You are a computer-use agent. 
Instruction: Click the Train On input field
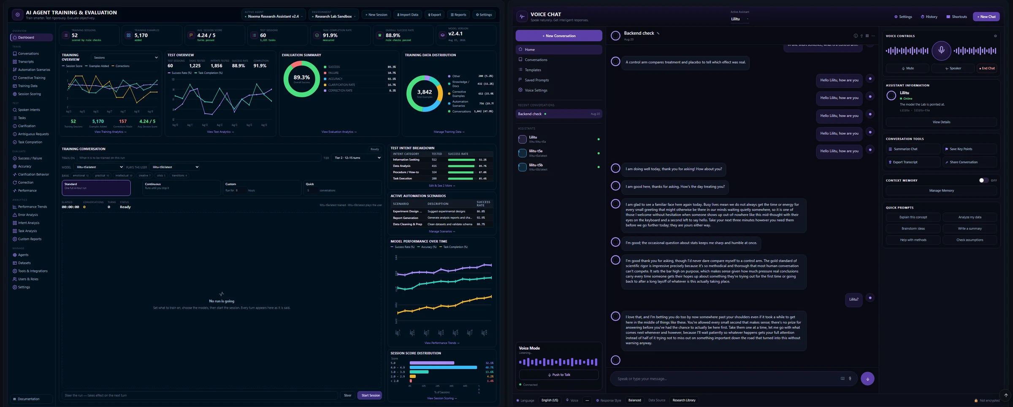click(x=199, y=158)
